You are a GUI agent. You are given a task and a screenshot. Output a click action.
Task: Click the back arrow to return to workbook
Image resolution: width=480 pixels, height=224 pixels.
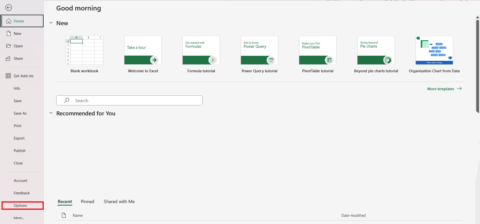tap(9, 8)
